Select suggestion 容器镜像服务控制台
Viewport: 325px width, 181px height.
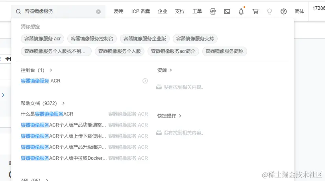[92, 39]
